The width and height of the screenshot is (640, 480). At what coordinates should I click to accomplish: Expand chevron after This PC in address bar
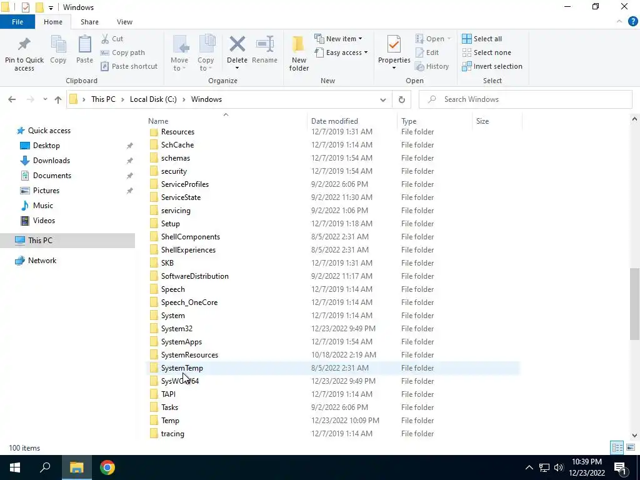point(123,99)
